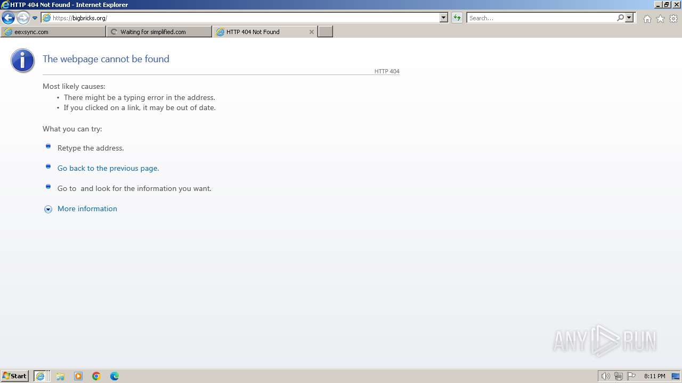
Task: Minimize the Internet Explorer window
Action: coord(658,4)
